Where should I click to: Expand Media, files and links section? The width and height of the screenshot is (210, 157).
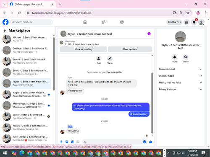pos(180,82)
